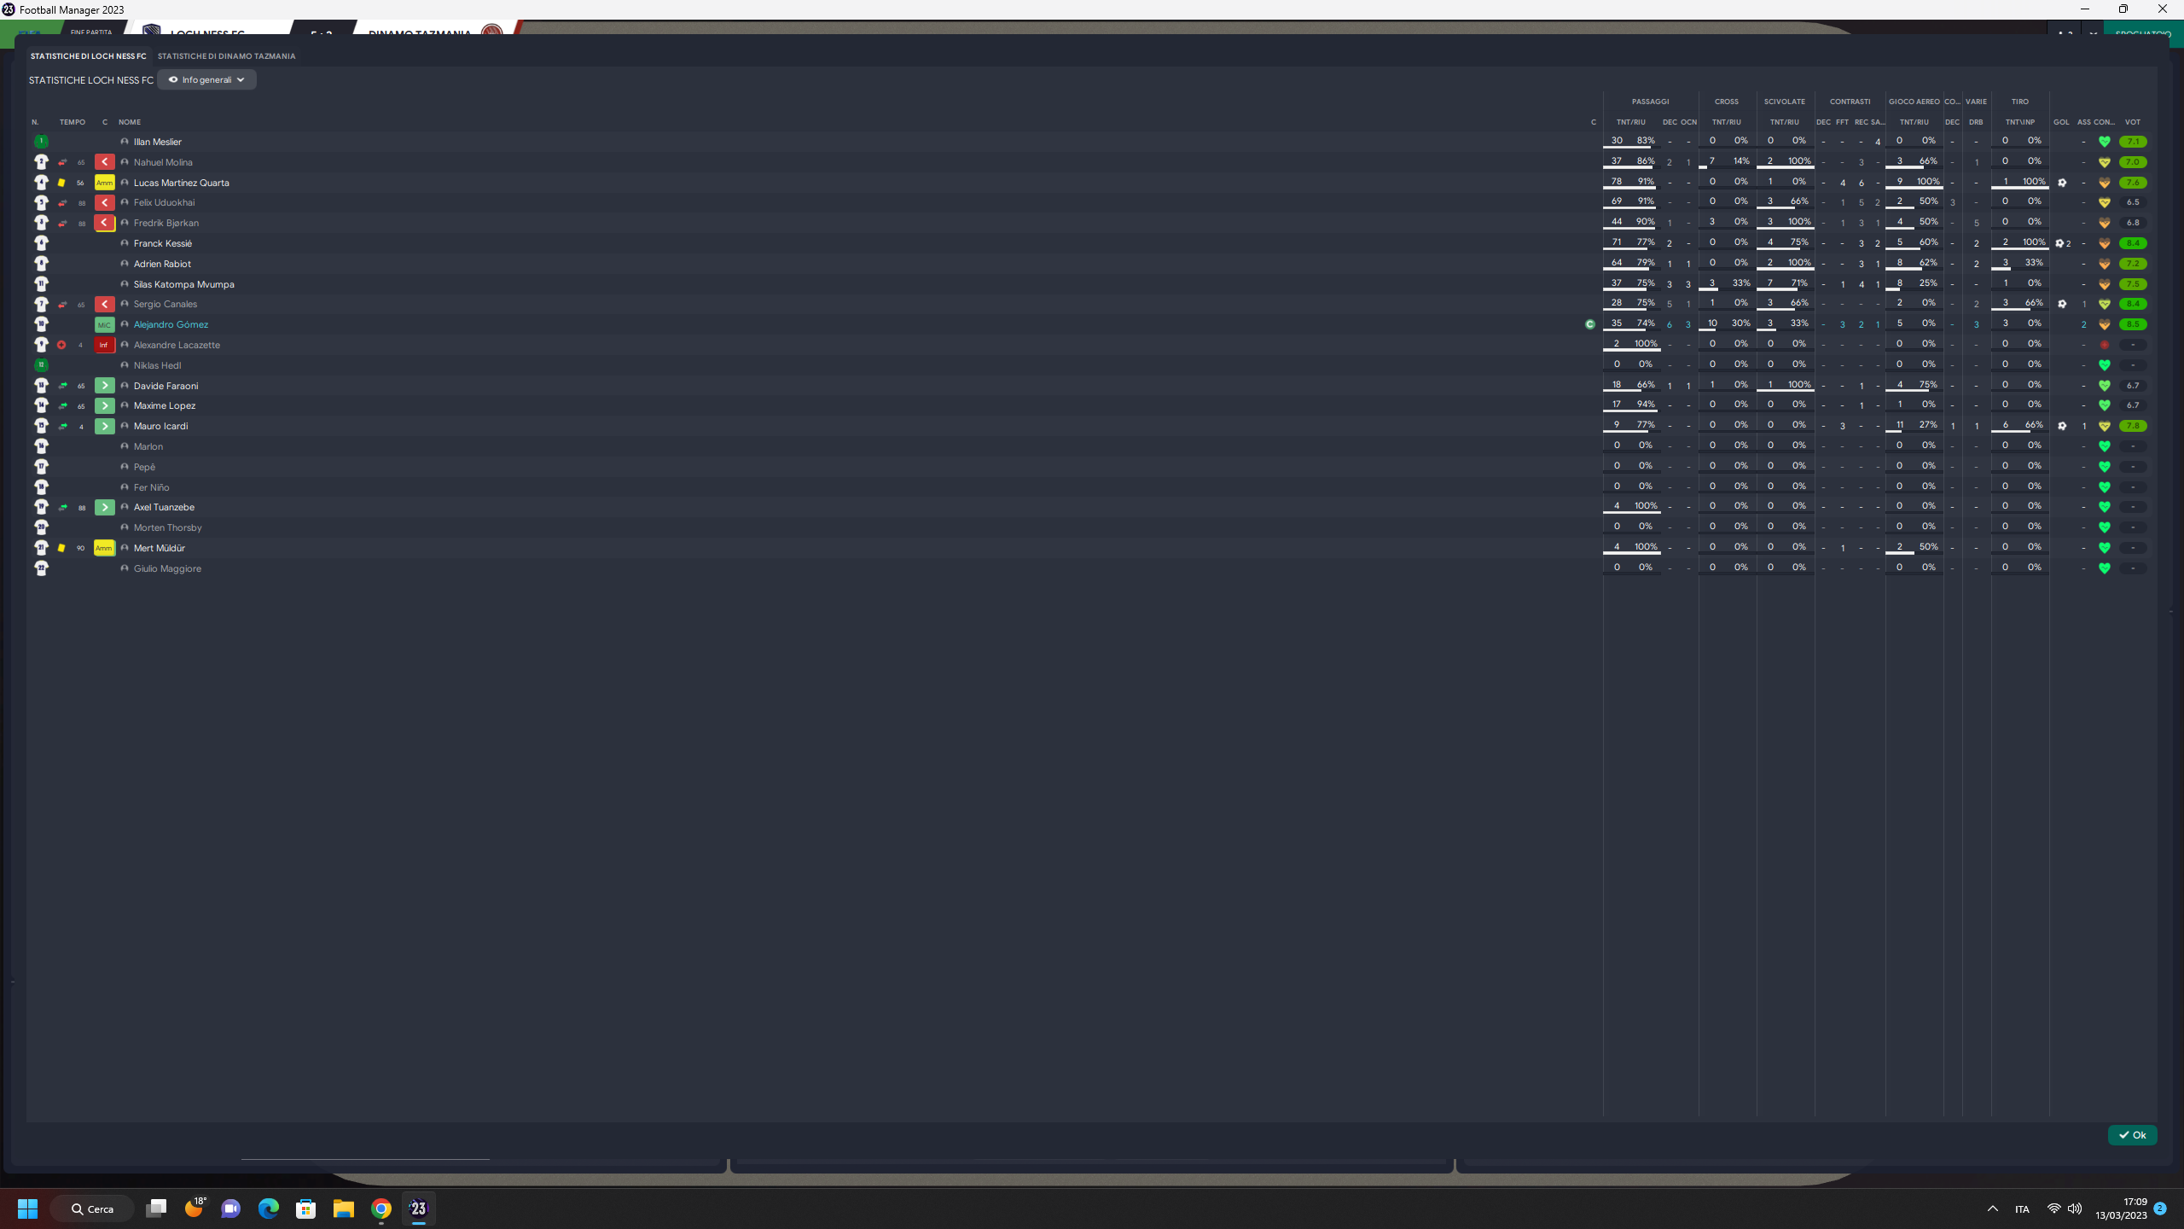Click Axel Tuanzebe's green substitution arrow

[x=104, y=507]
